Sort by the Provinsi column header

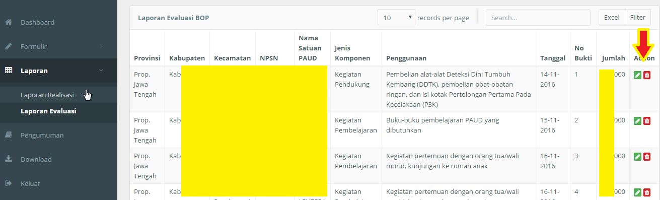(147, 58)
